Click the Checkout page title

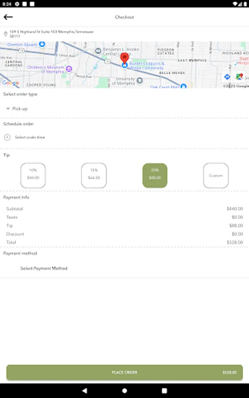point(124,17)
